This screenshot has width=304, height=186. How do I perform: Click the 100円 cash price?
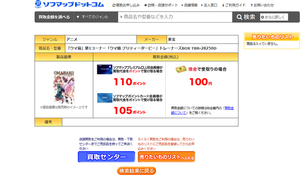(x=201, y=82)
